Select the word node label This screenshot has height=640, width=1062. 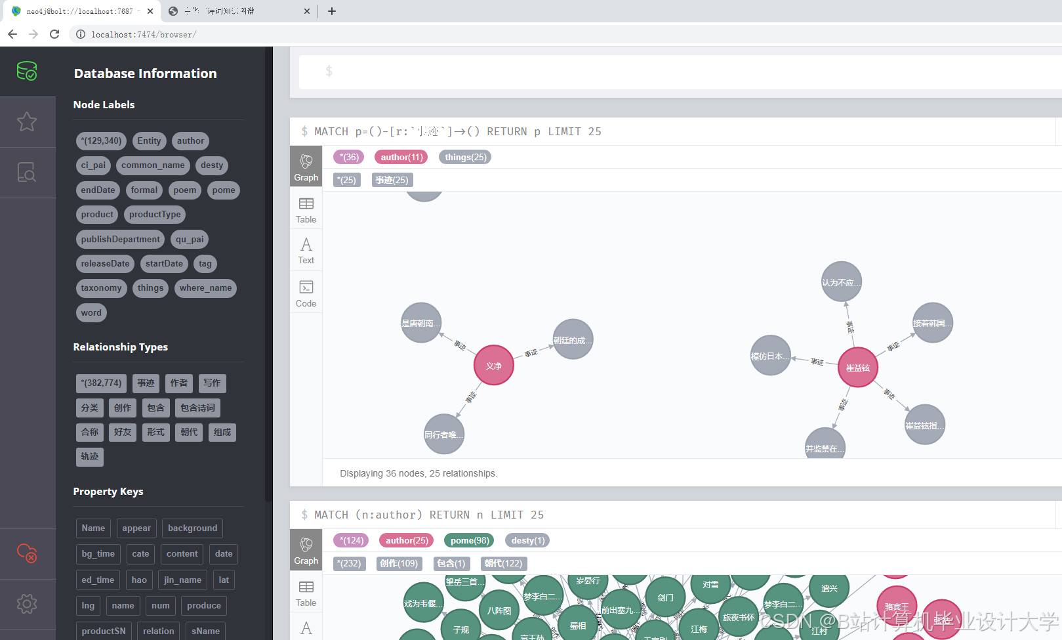[x=91, y=313]
